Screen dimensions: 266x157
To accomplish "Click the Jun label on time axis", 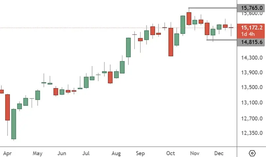I will (62, 153).
